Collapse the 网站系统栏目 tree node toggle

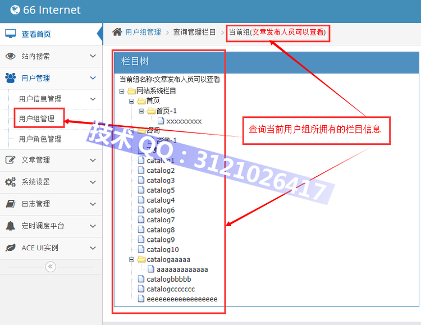tap(122, 91)
